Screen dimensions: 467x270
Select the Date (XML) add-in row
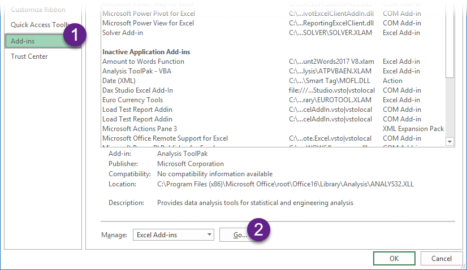pyautogui.click(x=273, y=81)
